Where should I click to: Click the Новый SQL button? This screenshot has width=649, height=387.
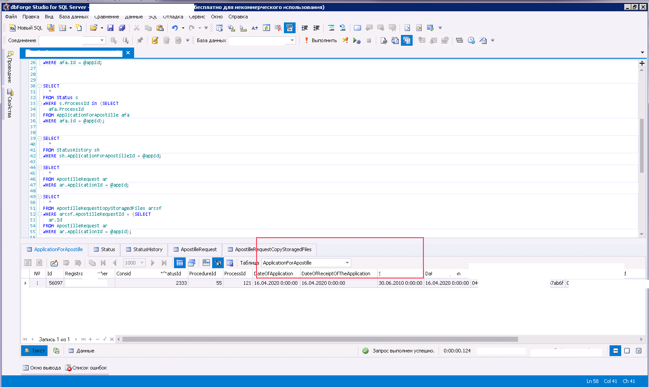click(x=26, y=28)
